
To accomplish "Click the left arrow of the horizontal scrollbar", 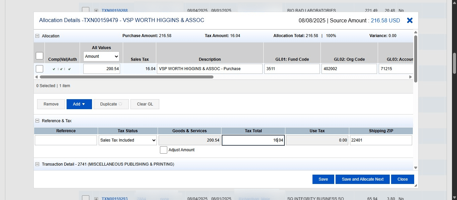I will pyautogui.click(x=37, y=77).
